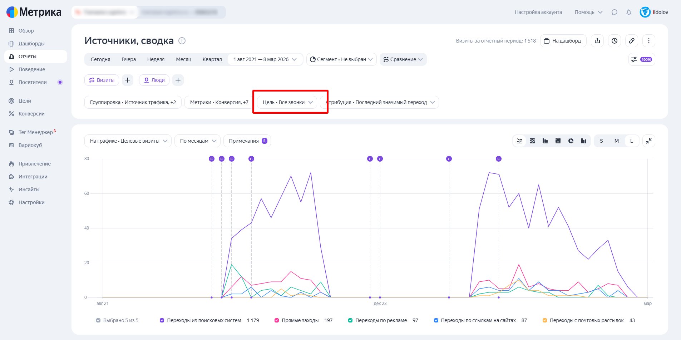Open Конверсии in the sidebar
The height and width of the screenshot is (340, 681).
31,114
